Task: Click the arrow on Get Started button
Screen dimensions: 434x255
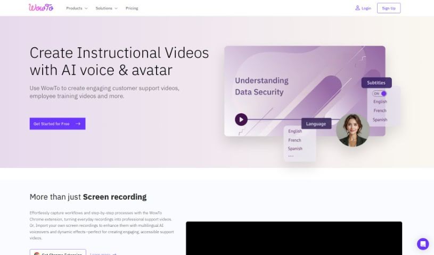Action: pyautogui.click(x=78, y=124)
